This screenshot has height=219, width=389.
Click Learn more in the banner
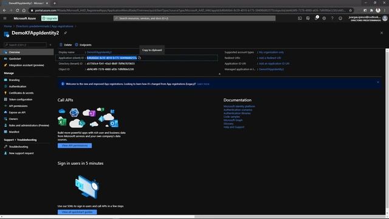point(203,84)
